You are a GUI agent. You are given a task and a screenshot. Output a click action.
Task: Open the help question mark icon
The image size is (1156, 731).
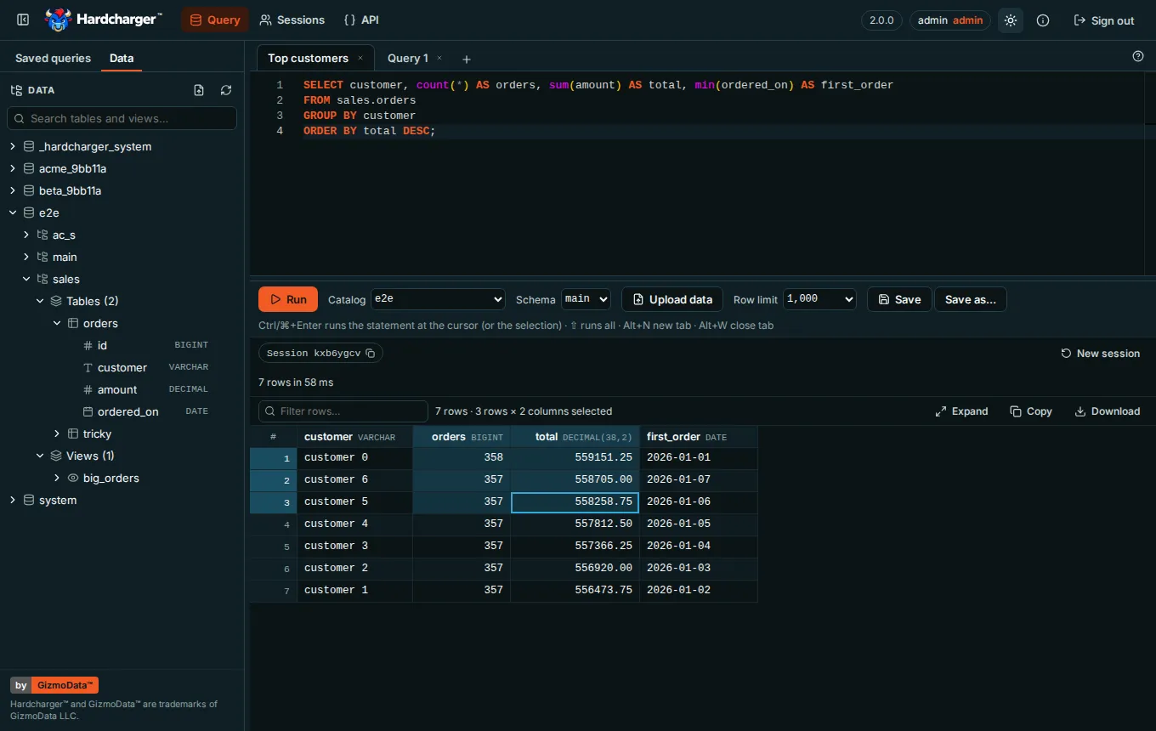tap(1138, 56)
